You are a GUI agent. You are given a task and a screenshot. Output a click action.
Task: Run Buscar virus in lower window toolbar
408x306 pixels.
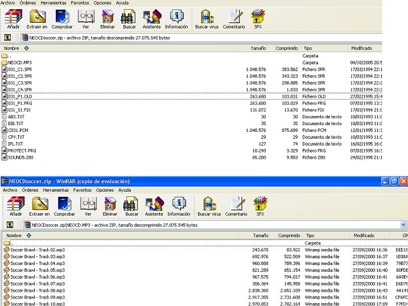(208, 205)
